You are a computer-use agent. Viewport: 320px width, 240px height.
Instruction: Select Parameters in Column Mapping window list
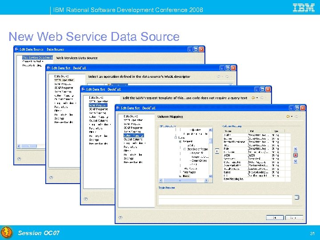pos(130,147)
